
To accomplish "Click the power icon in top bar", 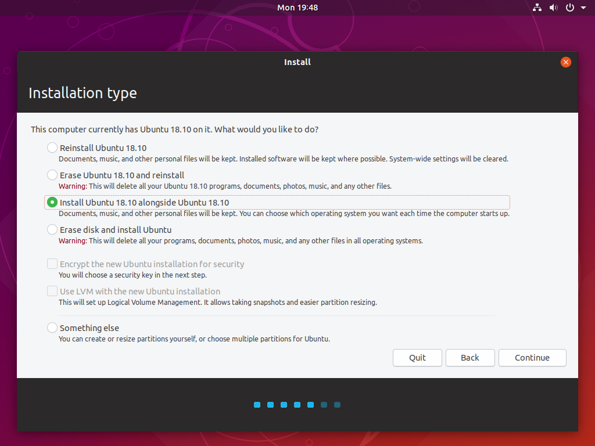I will 570,8.
